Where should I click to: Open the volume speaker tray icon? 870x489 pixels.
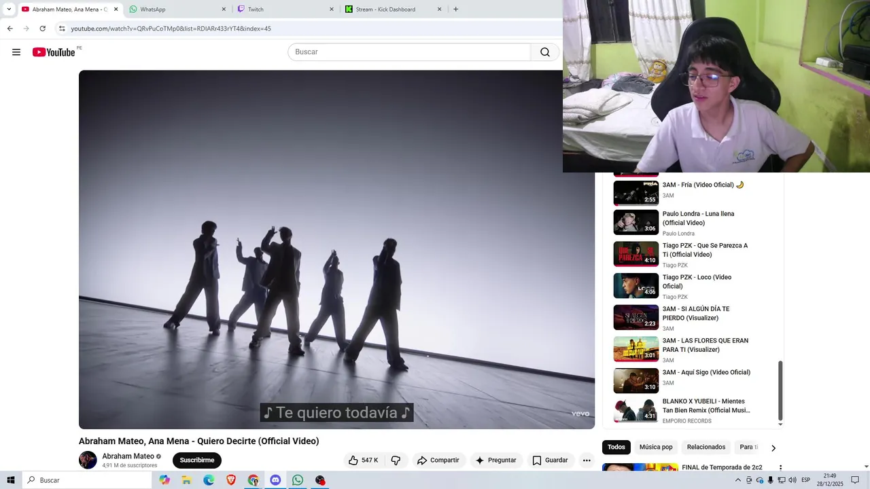tap(792, 480)
